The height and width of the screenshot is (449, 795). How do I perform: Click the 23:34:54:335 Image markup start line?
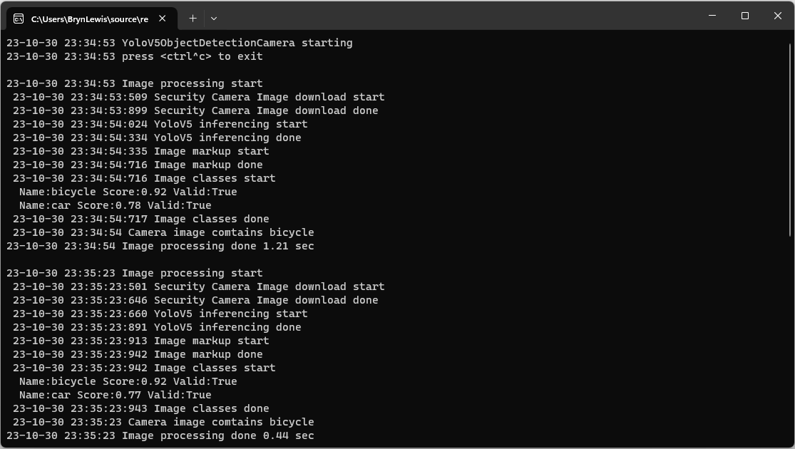point(140,151)
